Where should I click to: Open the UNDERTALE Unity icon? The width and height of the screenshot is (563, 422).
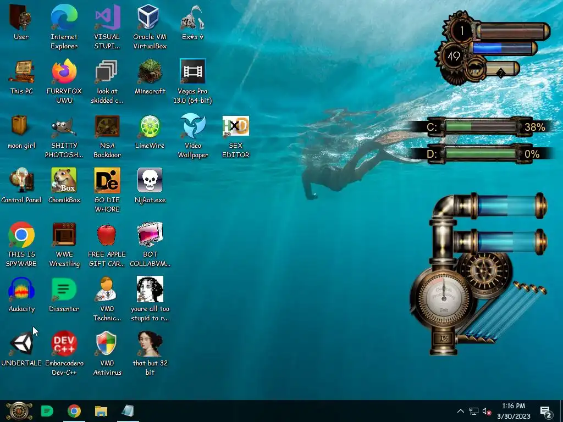pos(21,349)
